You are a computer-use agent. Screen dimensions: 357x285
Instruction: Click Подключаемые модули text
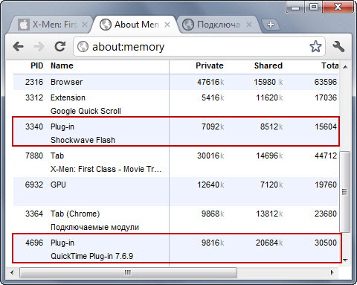[x=94, y=227]
